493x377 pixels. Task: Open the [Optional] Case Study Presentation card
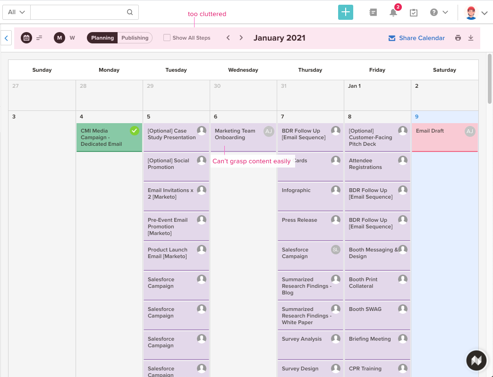click(177, 137)
